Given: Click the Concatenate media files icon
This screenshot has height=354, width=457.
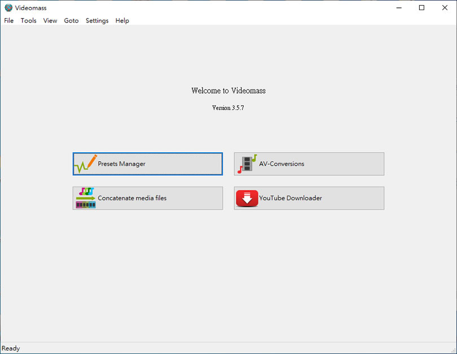Looking at the screenshot, I should [86, 198].
